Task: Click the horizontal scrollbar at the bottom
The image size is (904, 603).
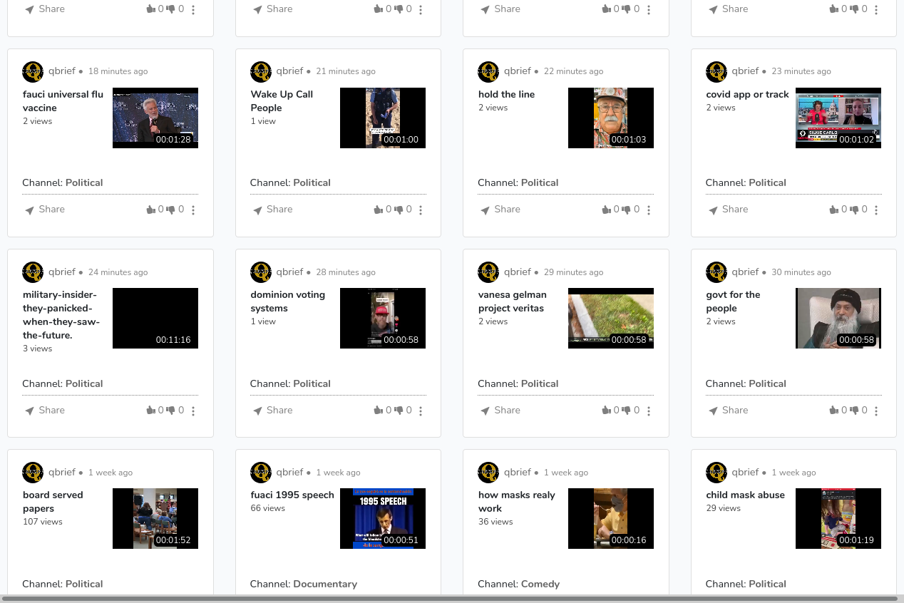Action: tap(451, 599)
